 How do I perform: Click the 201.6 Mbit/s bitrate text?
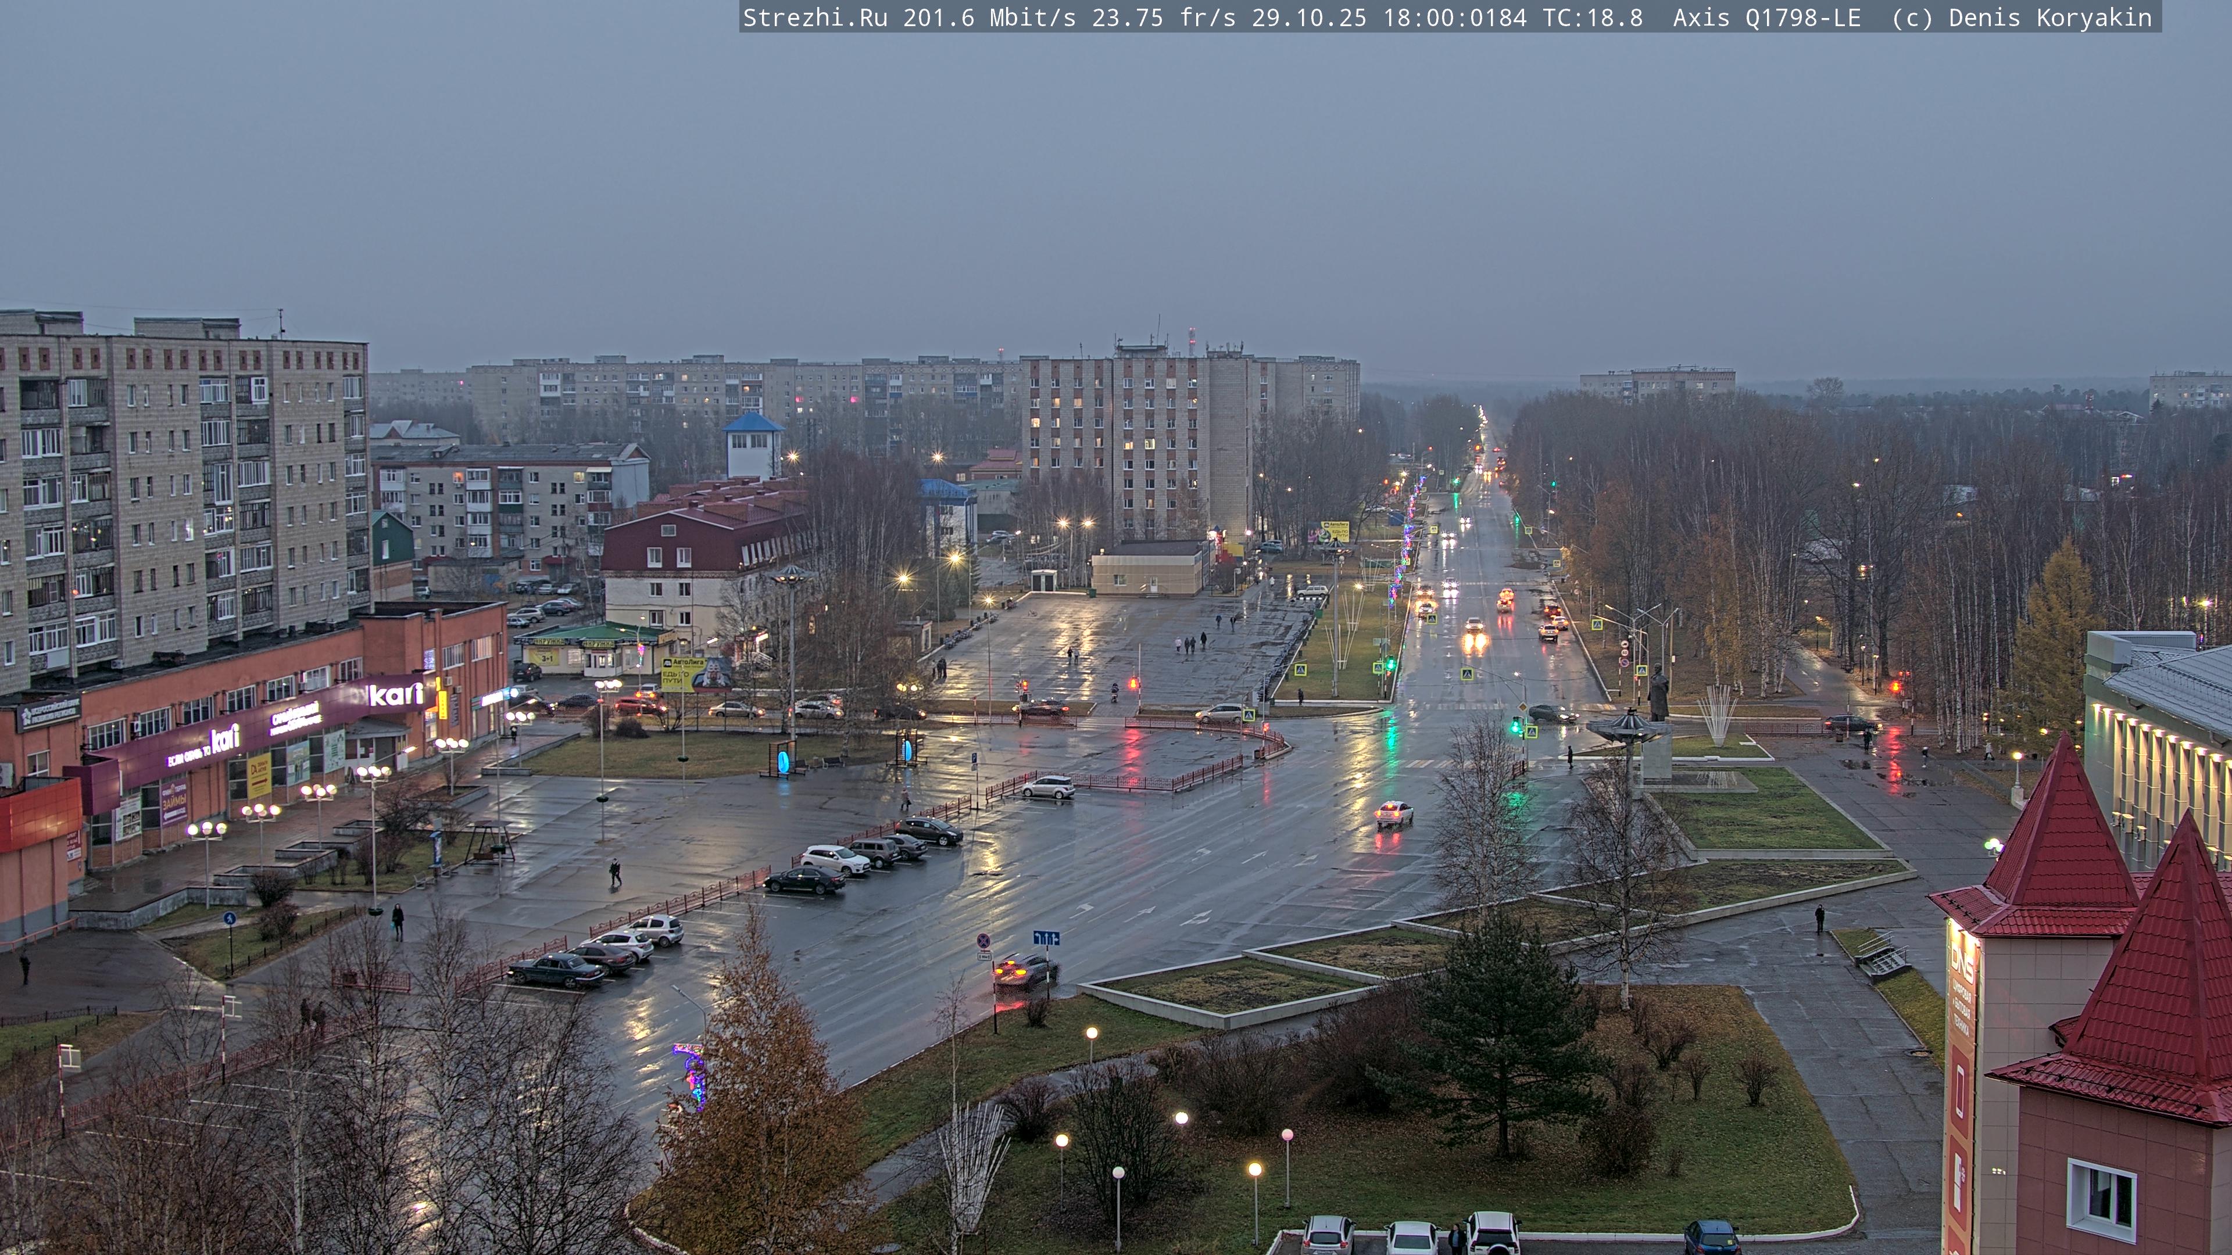click(x=989, y=17)
